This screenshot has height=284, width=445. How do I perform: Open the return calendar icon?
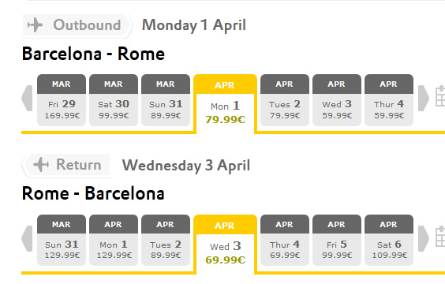(x=440, y=237)
